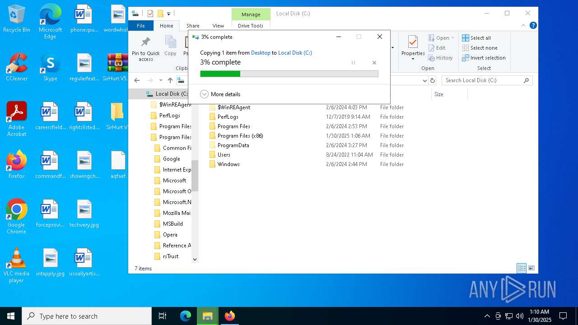Select Opera folder in navigation tree

pos(170,235)
